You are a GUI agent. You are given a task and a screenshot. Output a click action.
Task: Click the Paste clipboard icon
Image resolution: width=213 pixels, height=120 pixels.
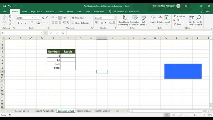pos(5,18)
